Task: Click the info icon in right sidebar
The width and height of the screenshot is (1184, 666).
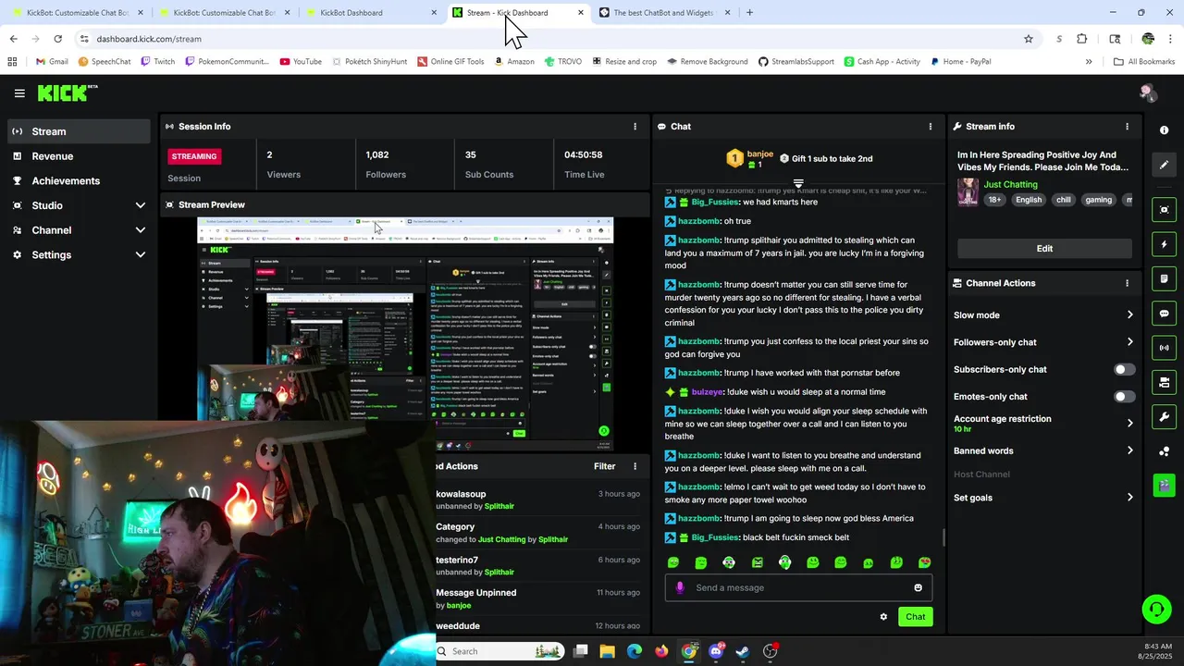Action: 1165,130
